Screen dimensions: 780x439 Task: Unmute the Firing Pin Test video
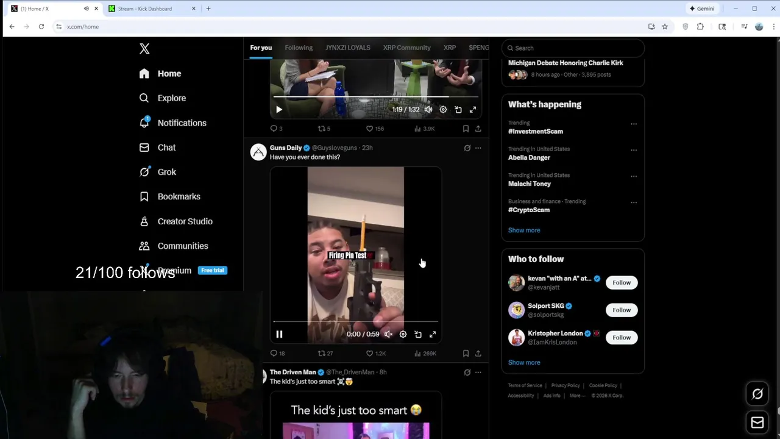[x=388, y=334]
